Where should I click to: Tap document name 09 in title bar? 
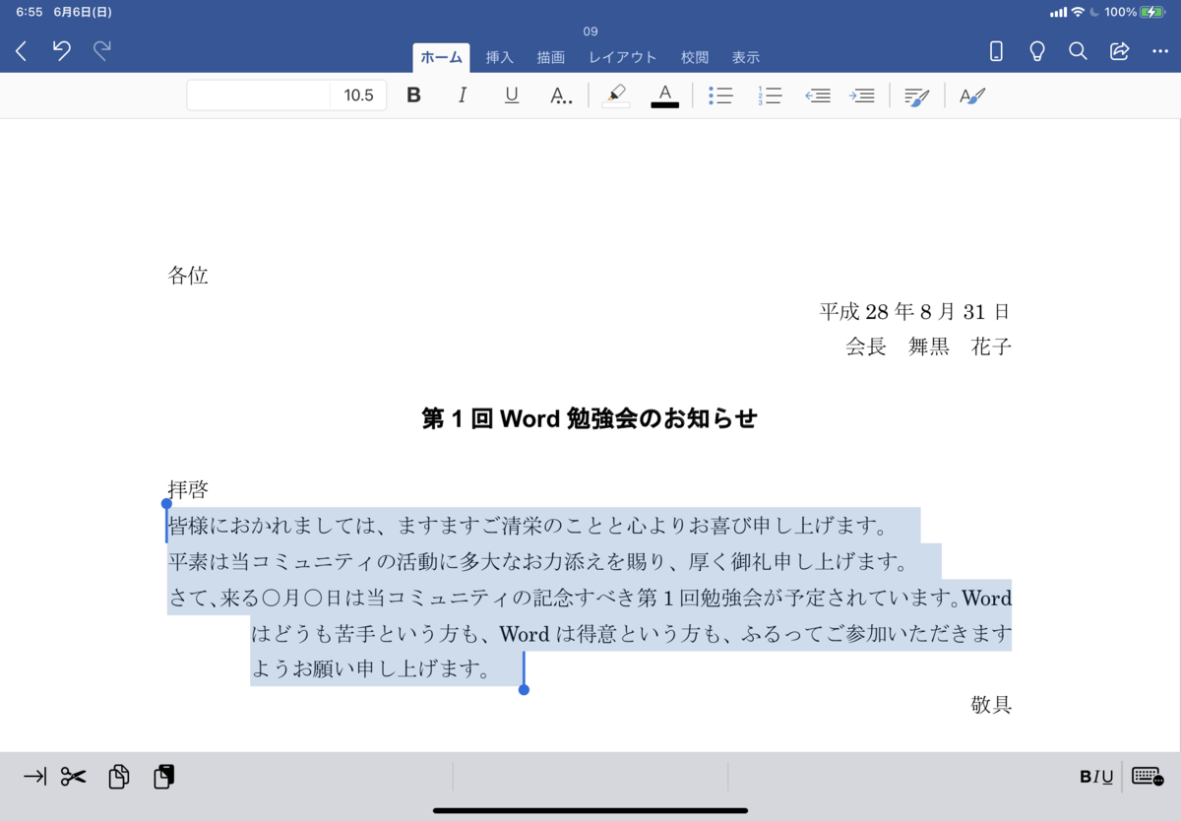pyautogui.click(x=590, y=32)
